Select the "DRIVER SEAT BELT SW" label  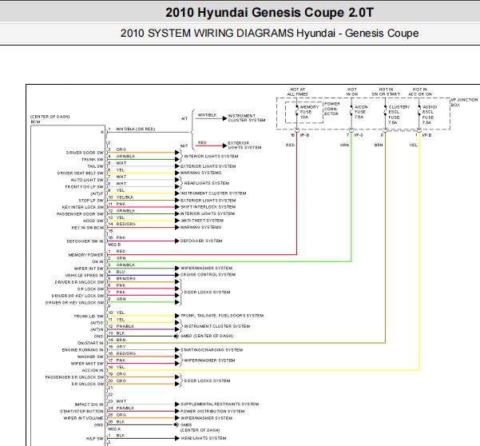[80, 173]
